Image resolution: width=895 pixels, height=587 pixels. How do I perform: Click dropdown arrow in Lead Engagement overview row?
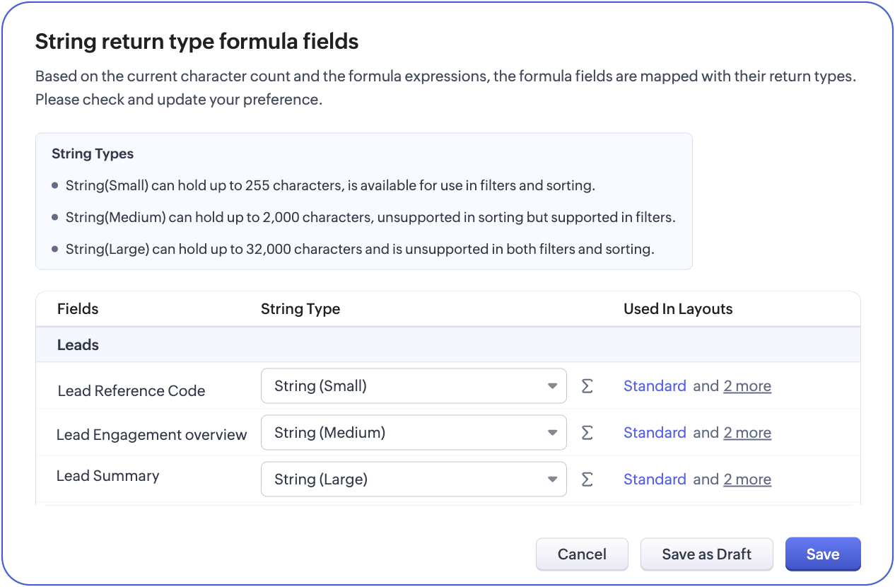[x=552, y=433]
